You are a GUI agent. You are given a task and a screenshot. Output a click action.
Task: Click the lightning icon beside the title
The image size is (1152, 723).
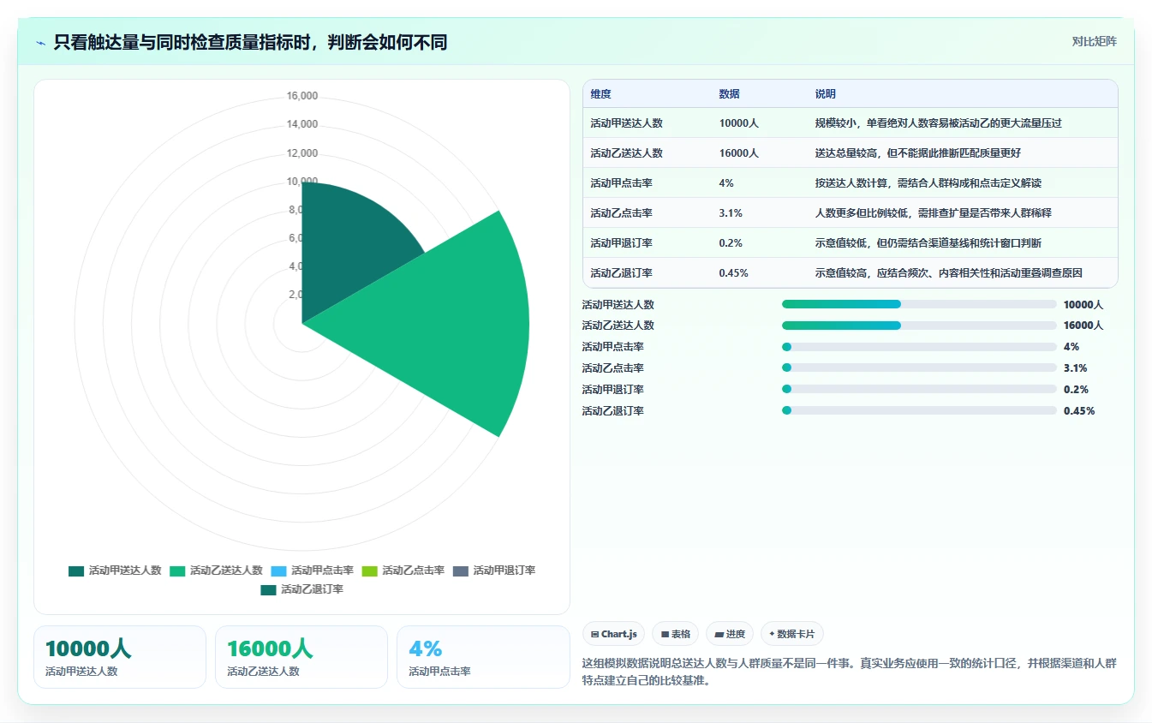pyautogui.click(x=40, y=42)
